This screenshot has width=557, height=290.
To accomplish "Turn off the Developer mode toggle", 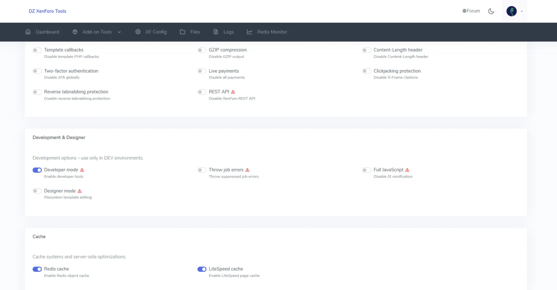I will click(37, 170).
